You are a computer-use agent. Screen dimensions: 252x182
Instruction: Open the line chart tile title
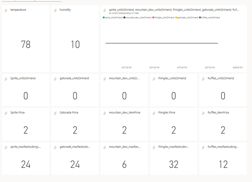tap(174, 10)
